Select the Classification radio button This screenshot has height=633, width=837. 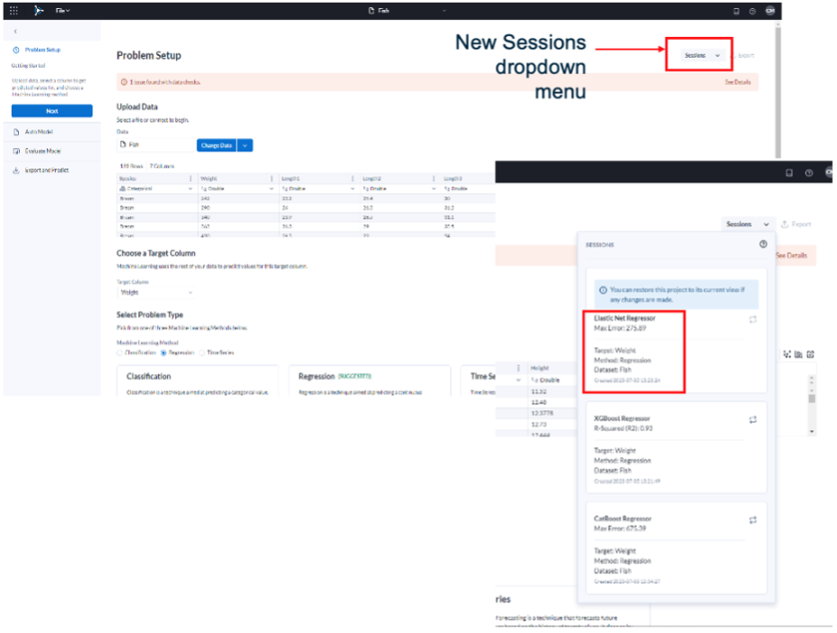point(121,353)
